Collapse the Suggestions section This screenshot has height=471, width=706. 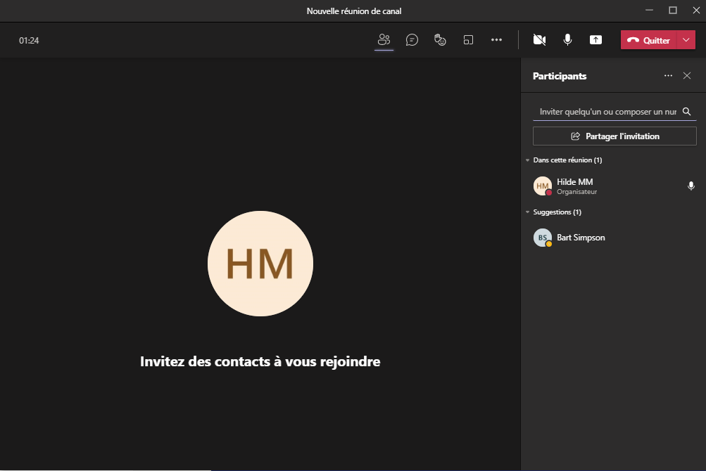tap(528, 212)
